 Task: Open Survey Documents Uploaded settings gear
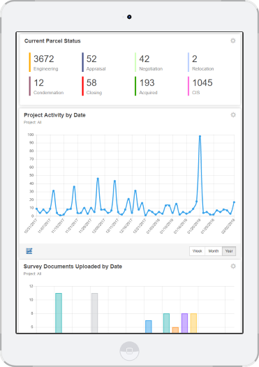[x=233, y=267]
